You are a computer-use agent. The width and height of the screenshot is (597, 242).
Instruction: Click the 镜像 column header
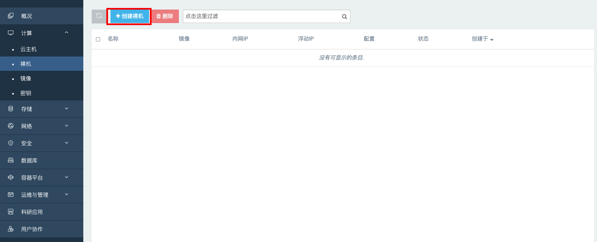(184, 39)
